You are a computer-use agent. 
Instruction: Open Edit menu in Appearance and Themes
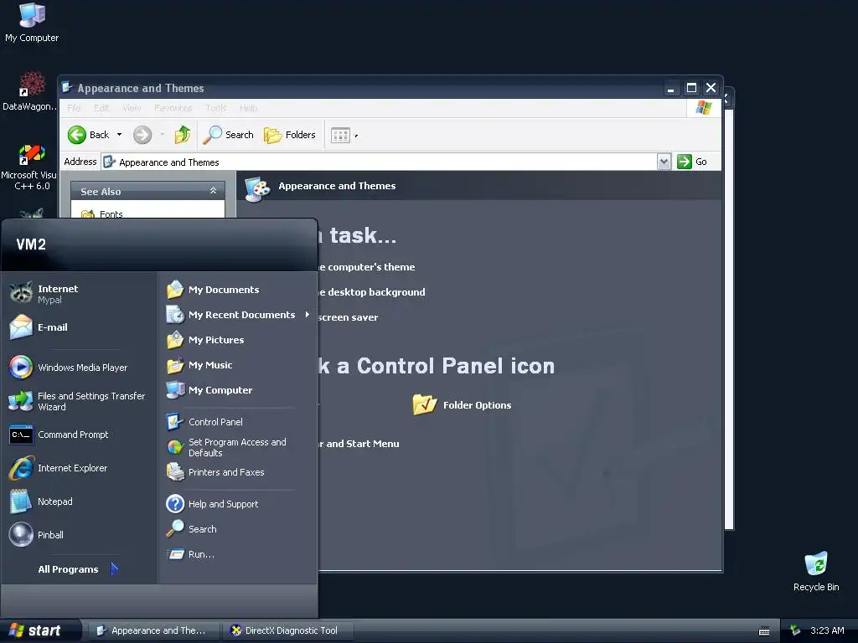[101, 108]
